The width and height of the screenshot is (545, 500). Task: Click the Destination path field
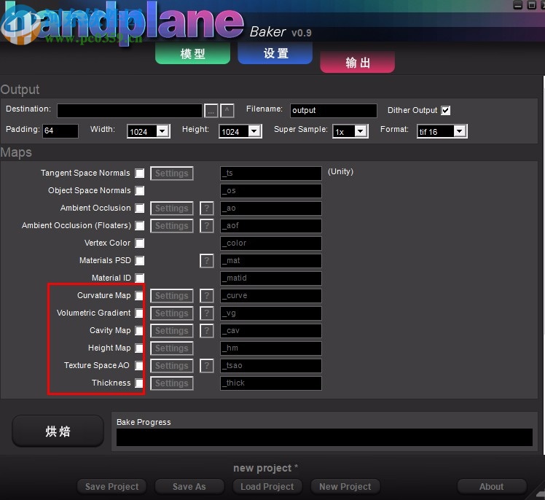[130, 111]
